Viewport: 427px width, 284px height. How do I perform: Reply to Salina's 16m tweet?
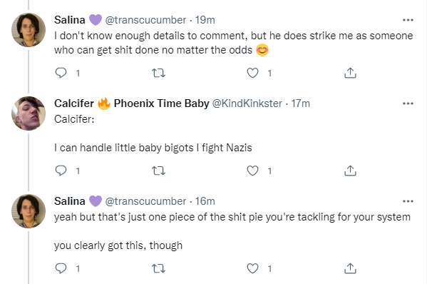(61, 268)
